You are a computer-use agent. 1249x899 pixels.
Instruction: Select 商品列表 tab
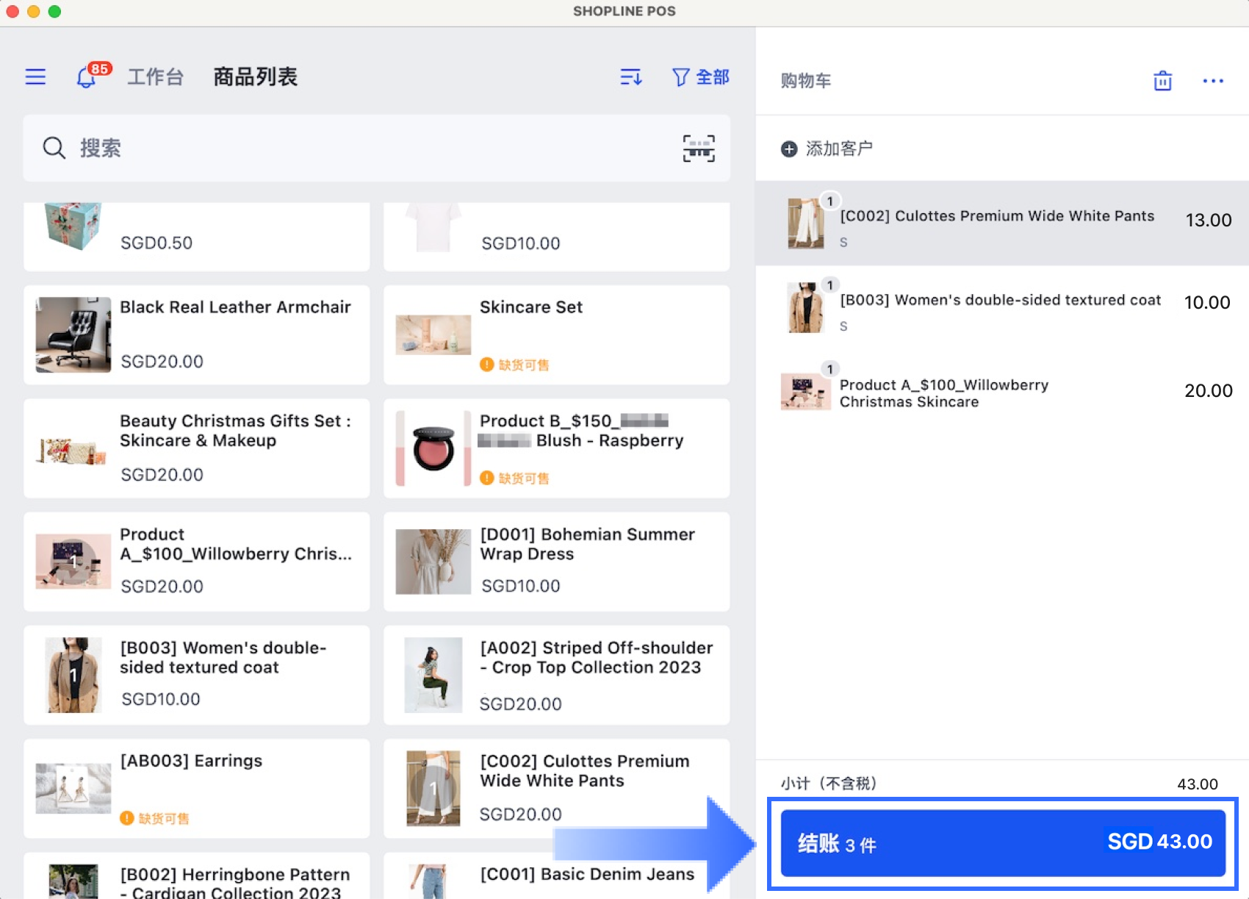(x=255, y=76)
